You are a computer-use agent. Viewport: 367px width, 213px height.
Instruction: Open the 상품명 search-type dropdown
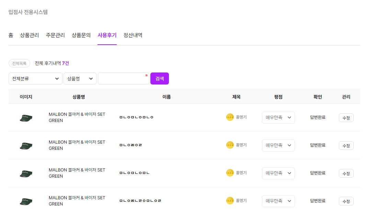tap(80, 78)
